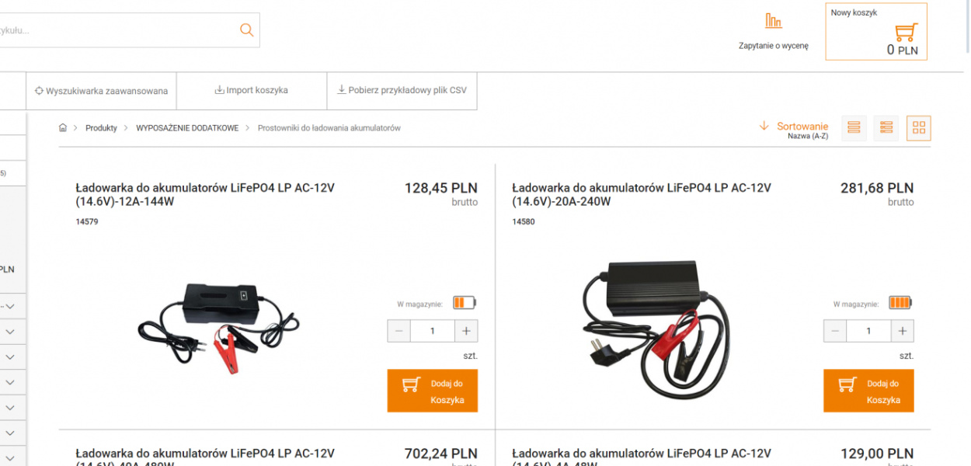Switch to detailed list view icon
The width and height of the screenshot is (971, 466).
pyautogui.click(x=886, y=127)
